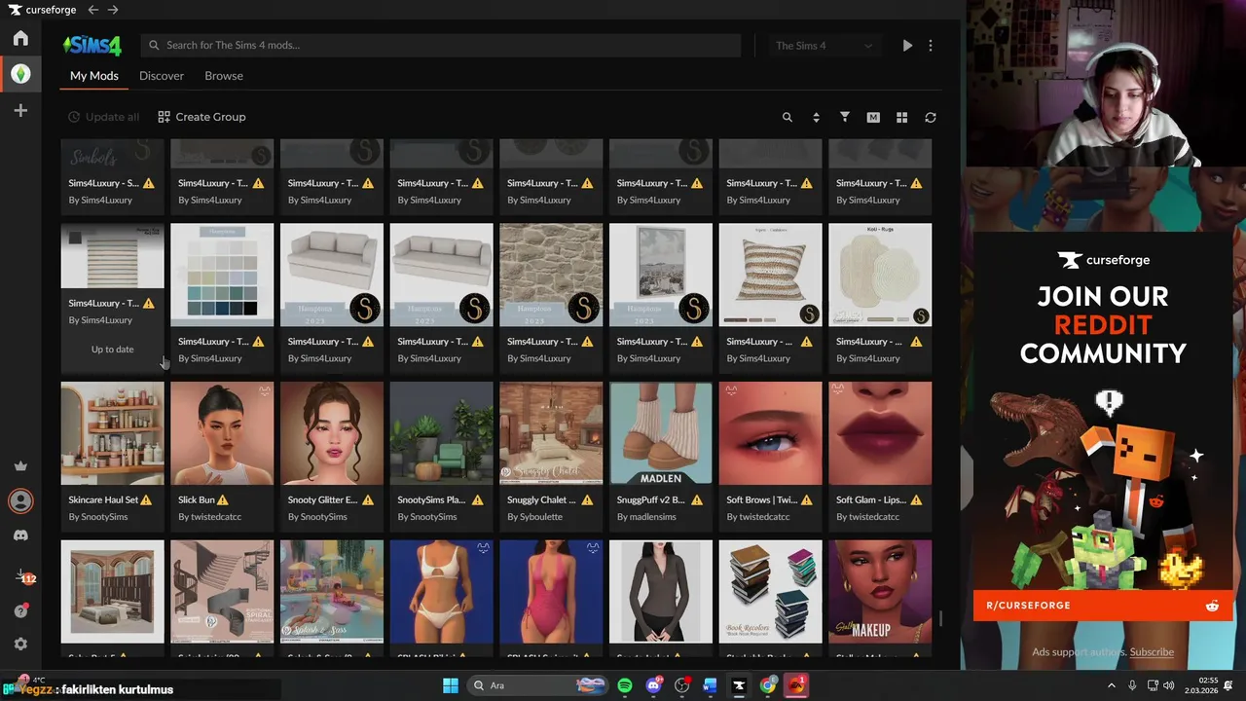
Task: Open The Sims 4 profile dropdown
Action: [x=824, y=46]
